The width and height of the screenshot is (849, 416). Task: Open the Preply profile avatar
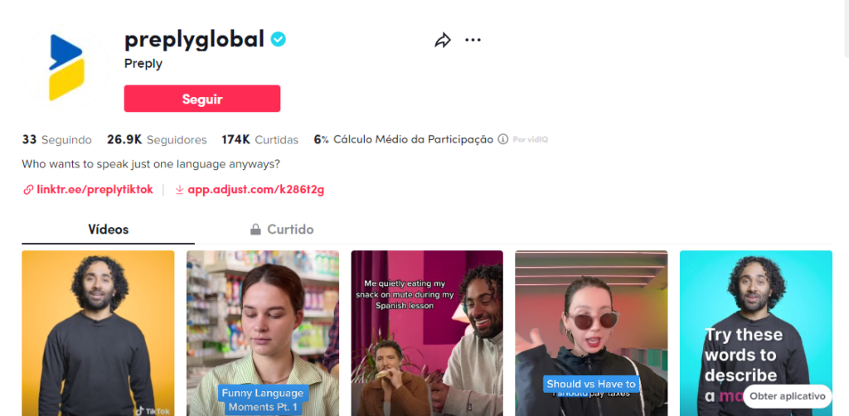[65, 67]
